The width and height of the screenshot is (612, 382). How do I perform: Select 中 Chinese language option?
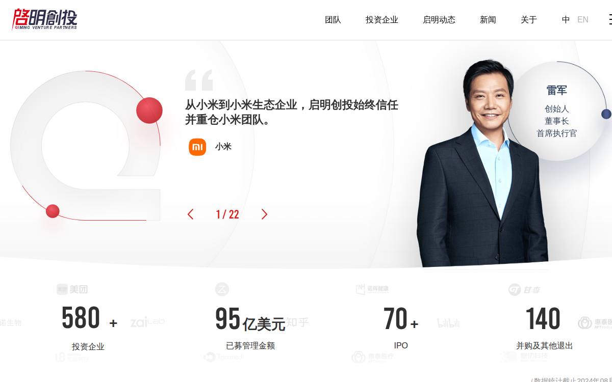point(566,20)
